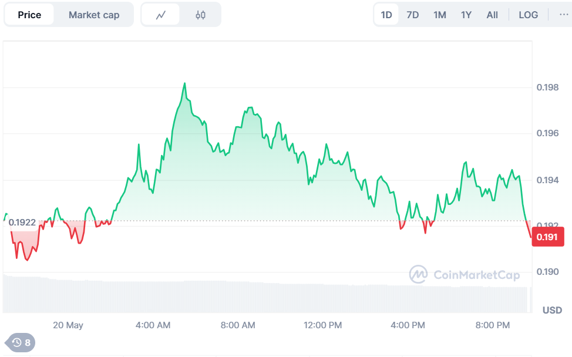Image resolution: width=572 pixels, height=357 pixels.
Task: Click the volume bars area under the chart
Action: pos(264,297)
